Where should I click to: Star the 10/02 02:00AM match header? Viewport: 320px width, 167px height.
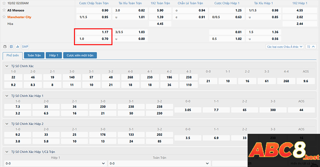4,3
